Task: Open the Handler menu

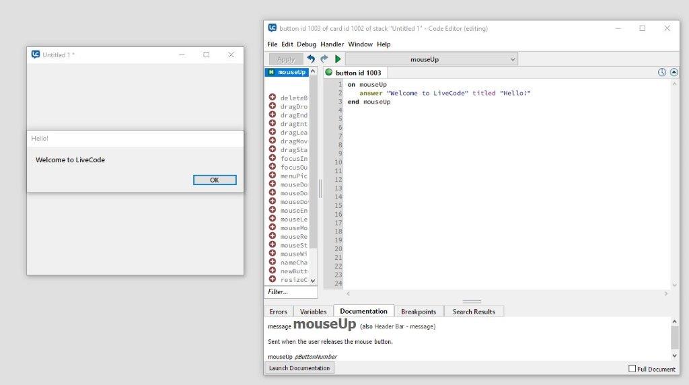Action: click(332, 44)
